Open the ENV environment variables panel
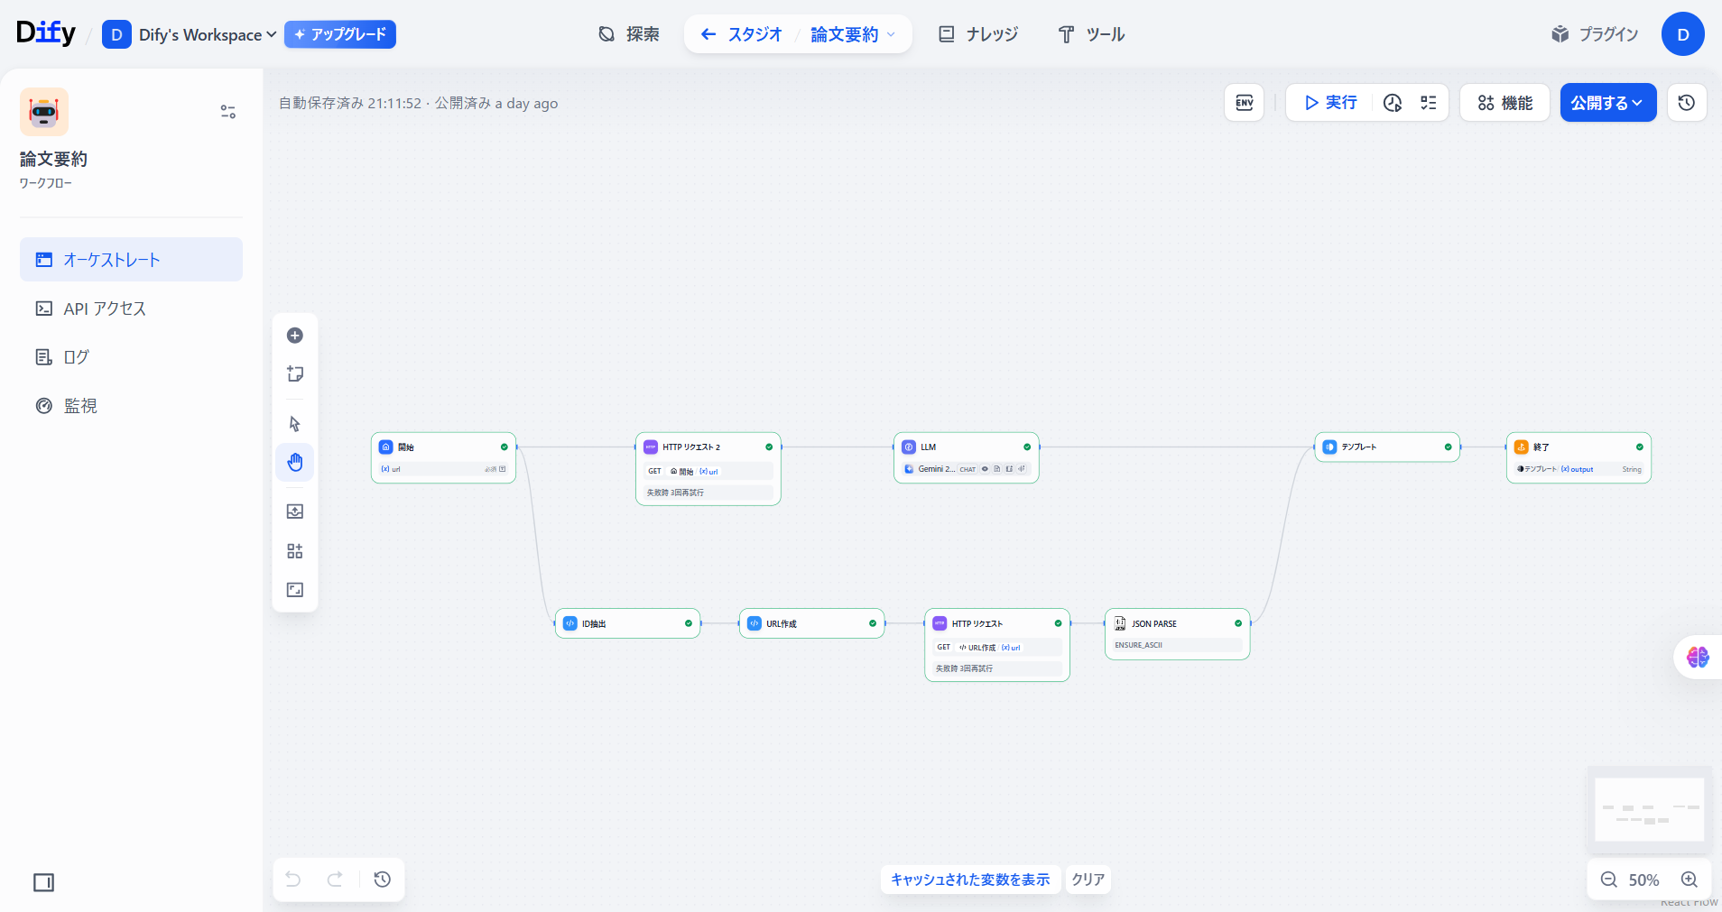Screen dimensions: 1722x912 [1244, 103]
